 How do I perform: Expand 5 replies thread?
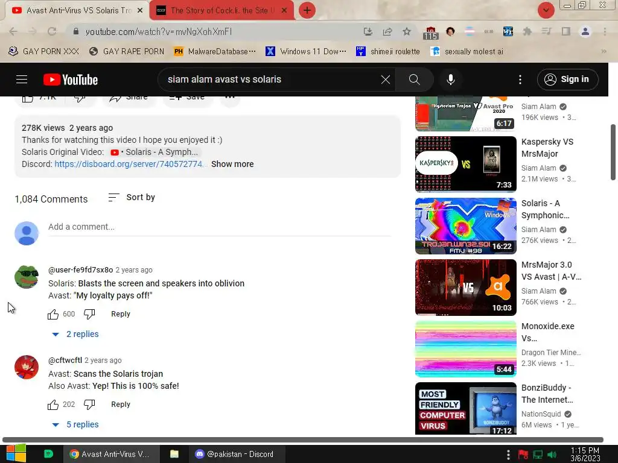click(x=75, y=425)
